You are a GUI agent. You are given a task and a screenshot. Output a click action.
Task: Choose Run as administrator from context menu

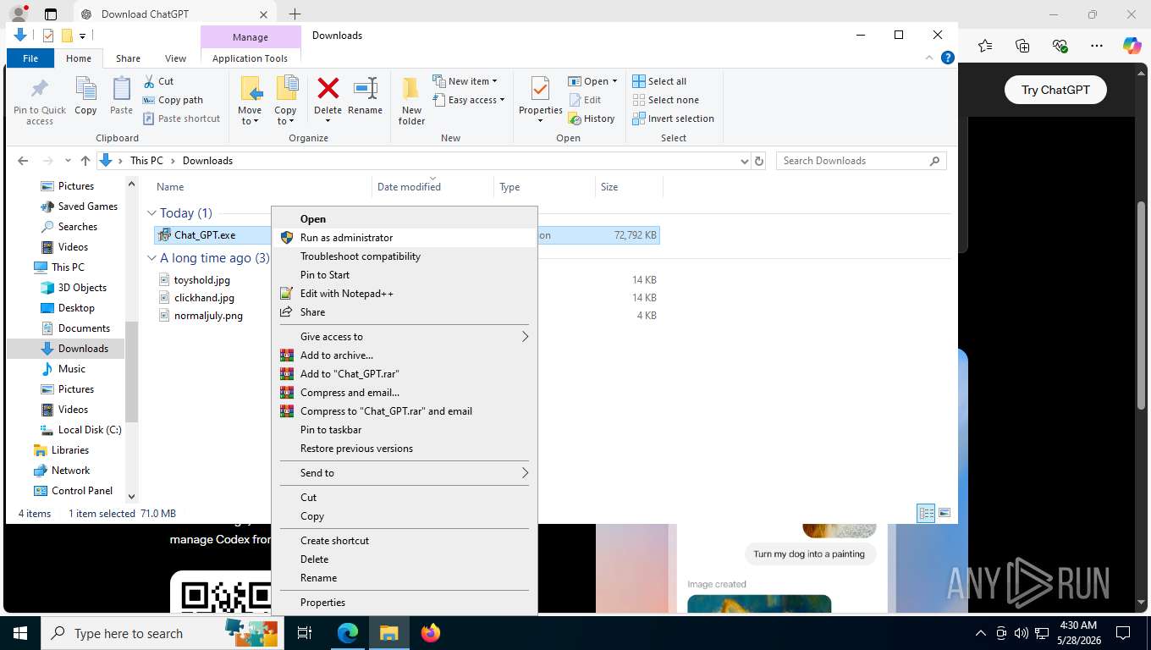click(x=405, y=238)
